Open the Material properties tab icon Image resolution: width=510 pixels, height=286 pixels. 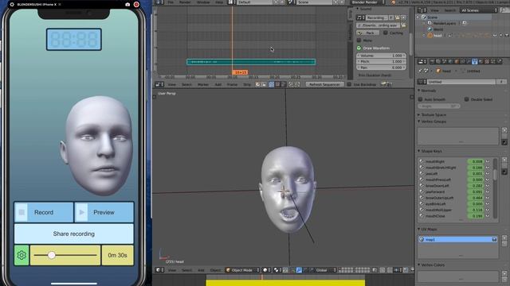point(481,61)
